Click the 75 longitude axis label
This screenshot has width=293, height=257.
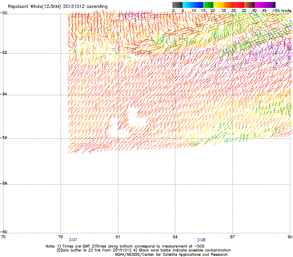click(3, 237)
